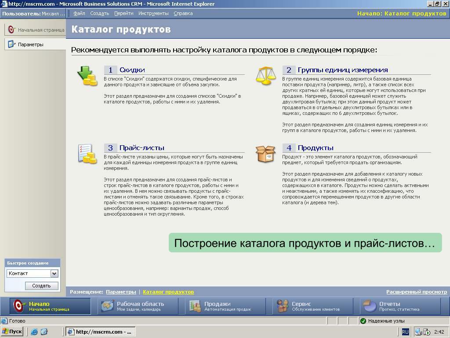Click the Расширенный просмотр link
This screenshot has height=338, width=450.
[417, 292]
